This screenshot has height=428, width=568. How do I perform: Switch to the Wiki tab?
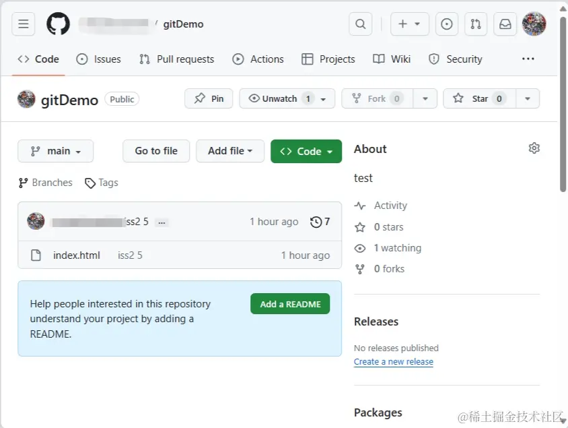tap(392, 59)
